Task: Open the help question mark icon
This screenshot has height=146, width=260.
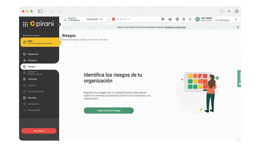Action: (177, 19)
